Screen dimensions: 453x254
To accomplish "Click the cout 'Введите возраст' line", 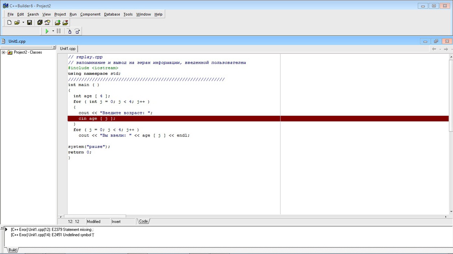I will tap(116, 113).
